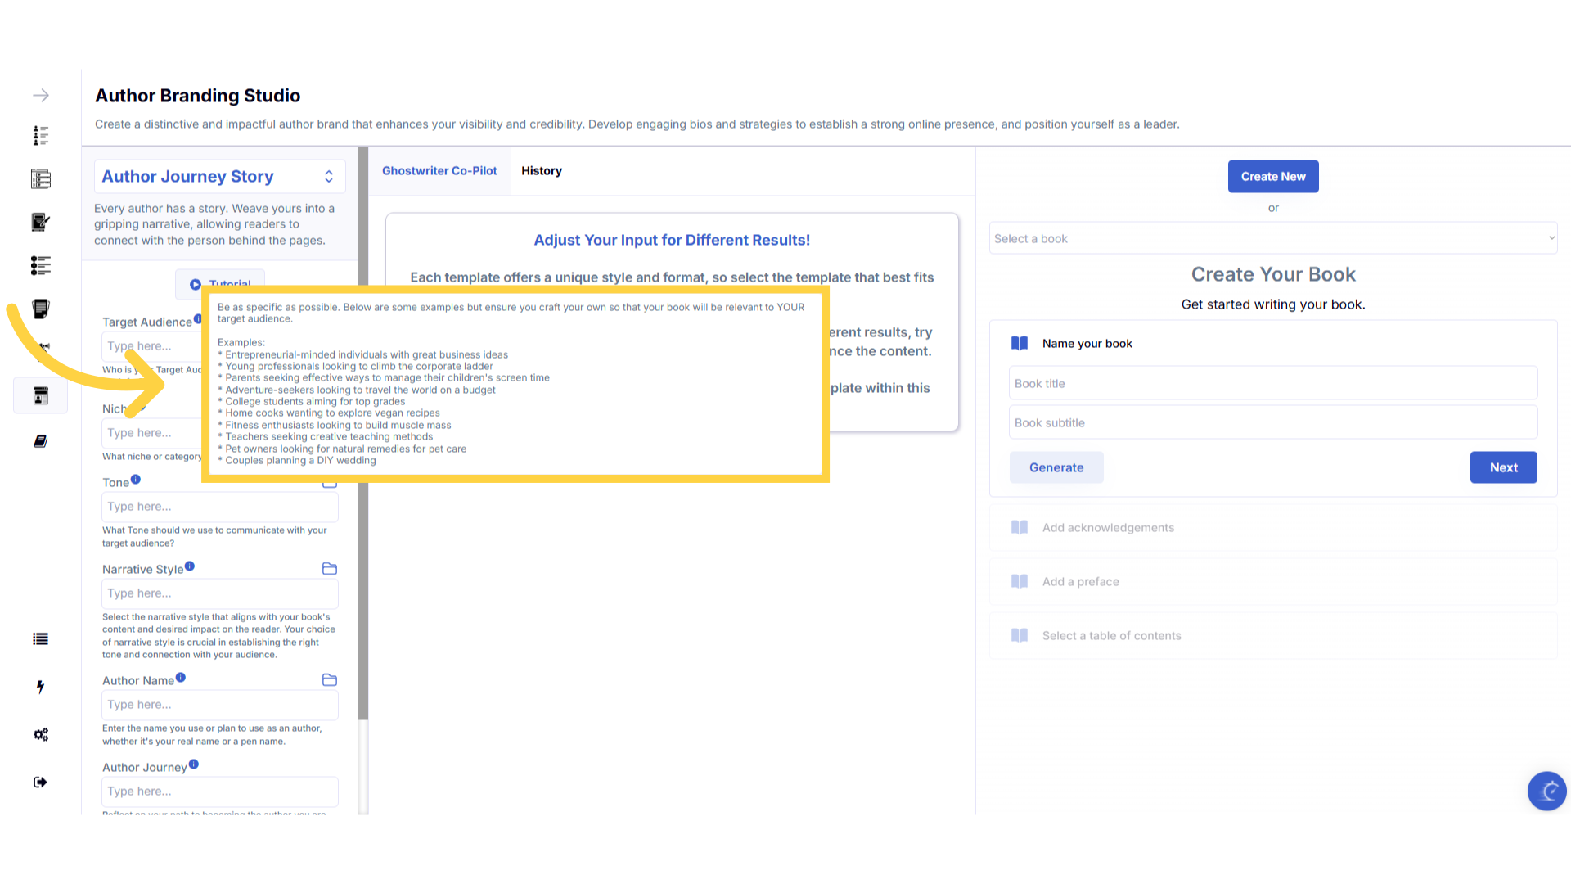Click into the Book title field

[x=1272, y=383]
